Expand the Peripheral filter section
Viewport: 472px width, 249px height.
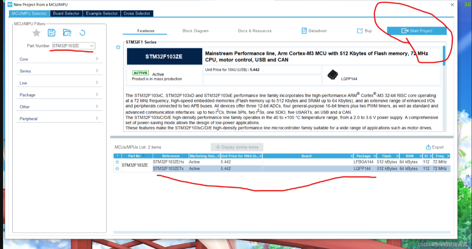(x=59, y=119)
